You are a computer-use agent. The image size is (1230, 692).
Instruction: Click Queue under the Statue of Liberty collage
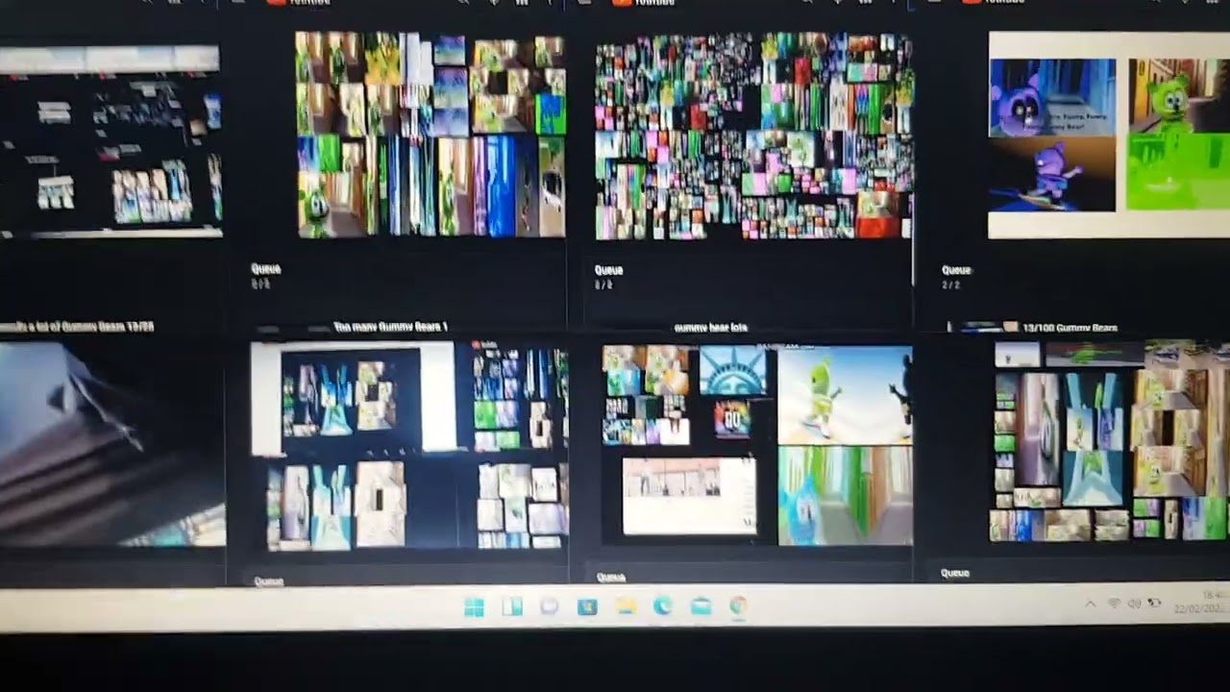611,578
